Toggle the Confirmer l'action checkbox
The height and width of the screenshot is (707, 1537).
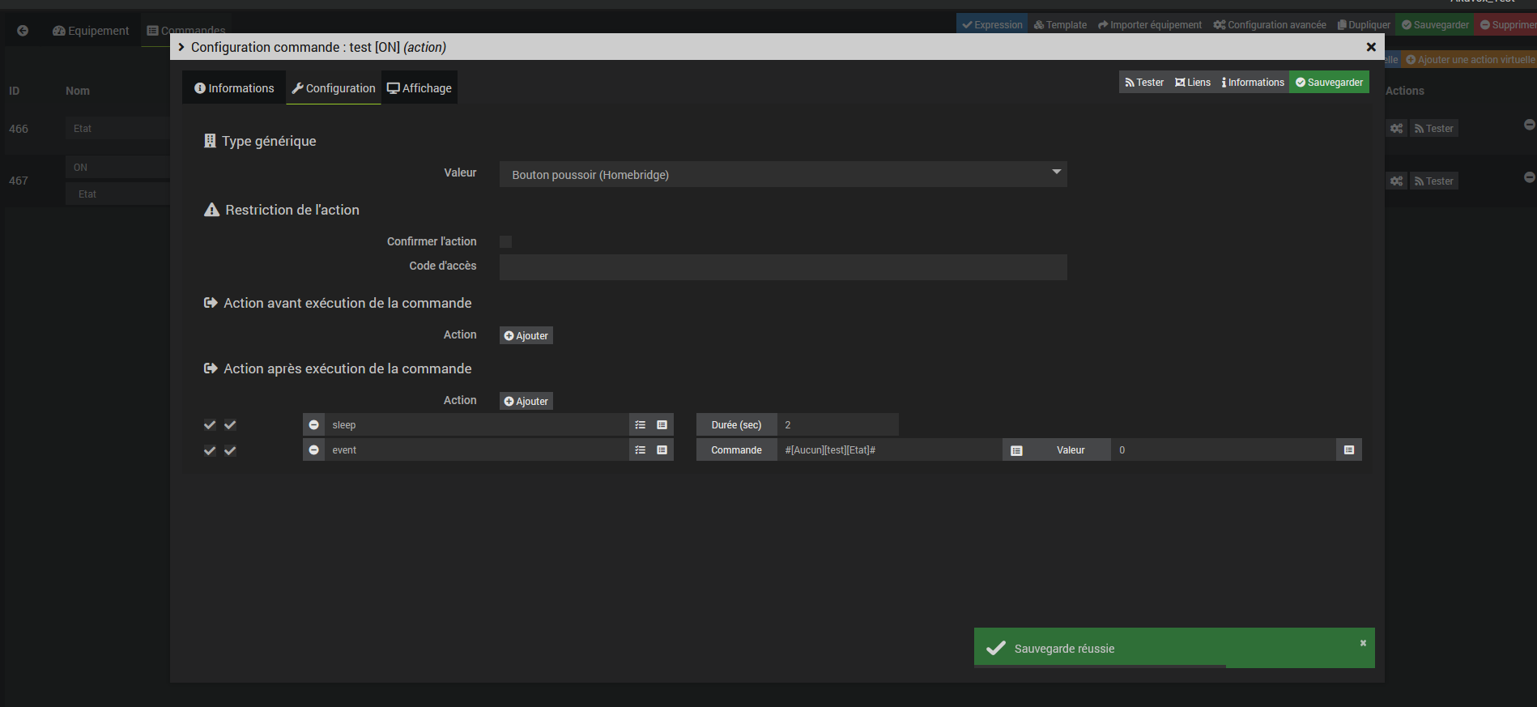pos(505,242)
